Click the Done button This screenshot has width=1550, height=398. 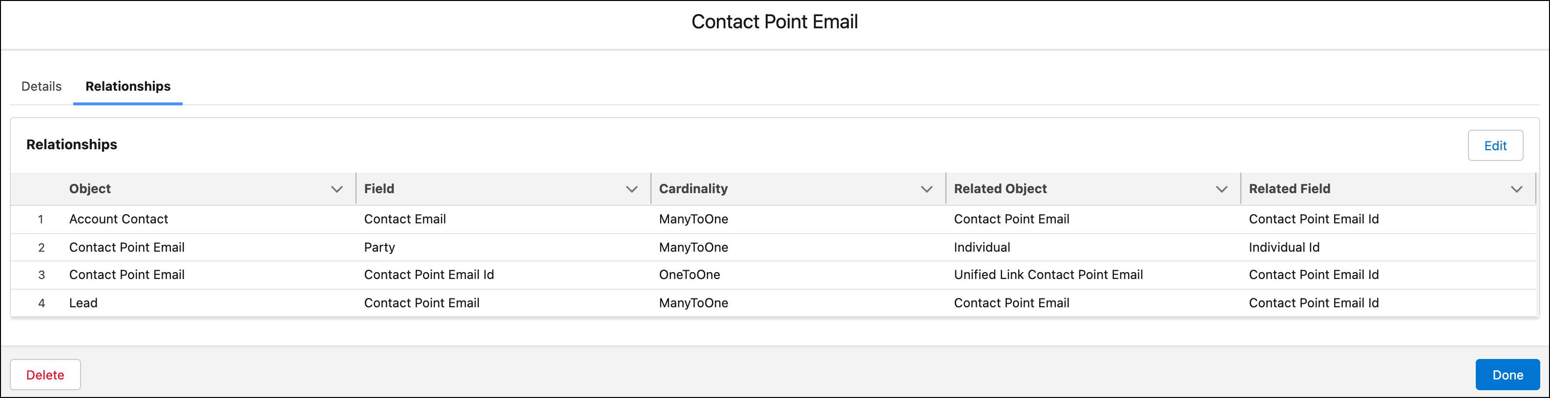[x=1508, y=374]
